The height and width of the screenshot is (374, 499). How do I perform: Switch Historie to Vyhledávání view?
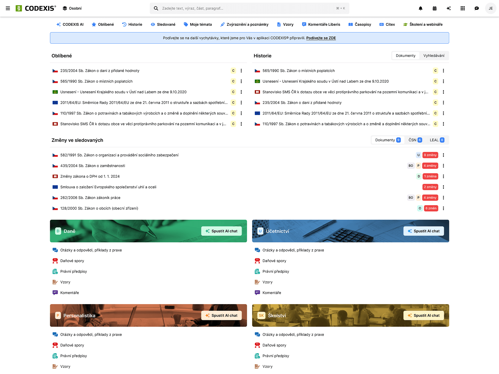[434, 56]
